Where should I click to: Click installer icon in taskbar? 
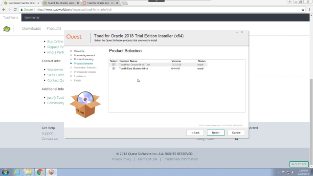click(51, 172)
